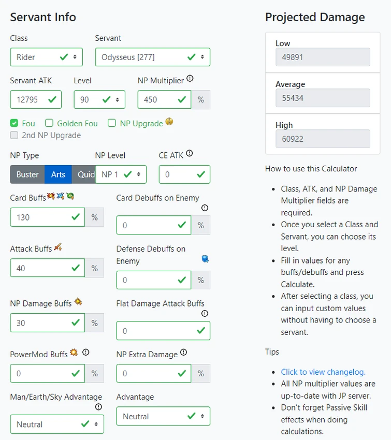Click the PowerMod Buffs info icon

pos(86,353)
